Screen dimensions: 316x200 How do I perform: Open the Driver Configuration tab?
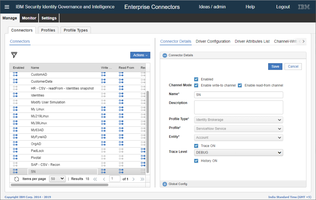tap(213, 41)
